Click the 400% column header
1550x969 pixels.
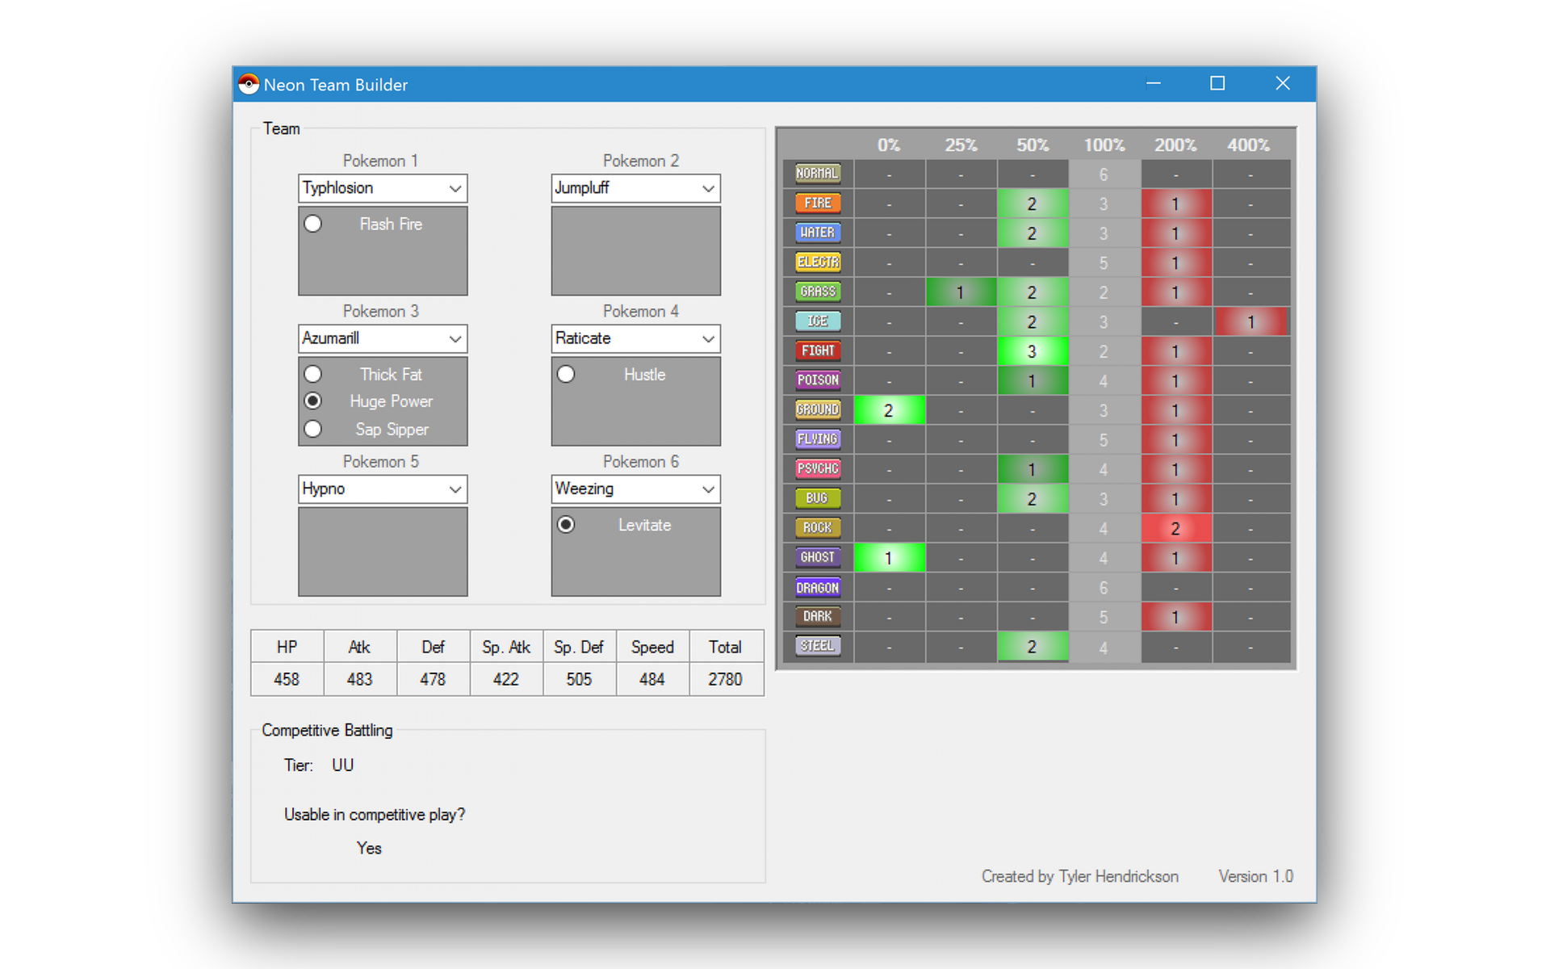pos(1249,145)
